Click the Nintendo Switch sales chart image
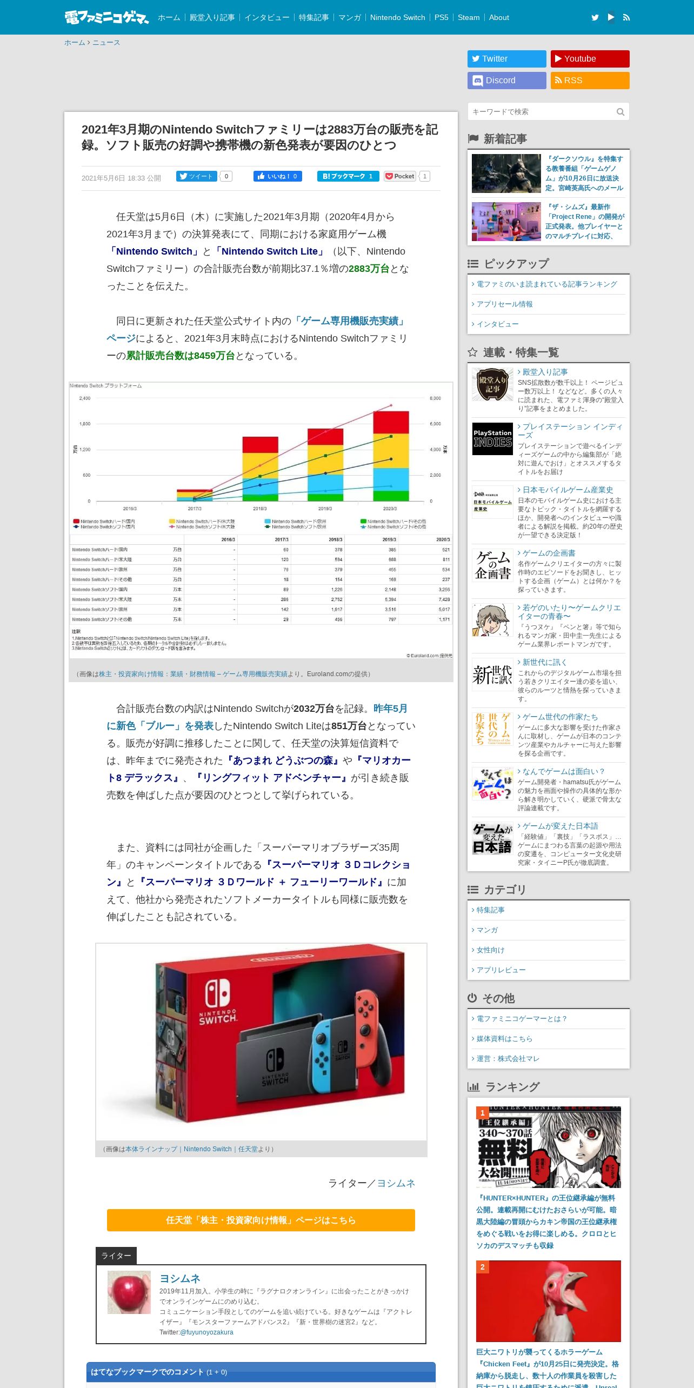 (261, 520)
